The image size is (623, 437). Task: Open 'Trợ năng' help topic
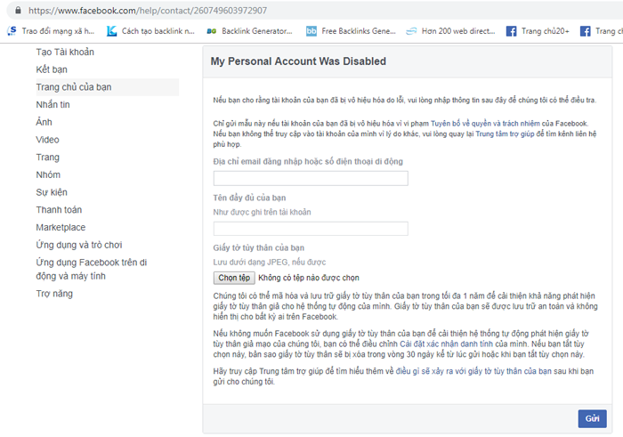click(54, 294)
